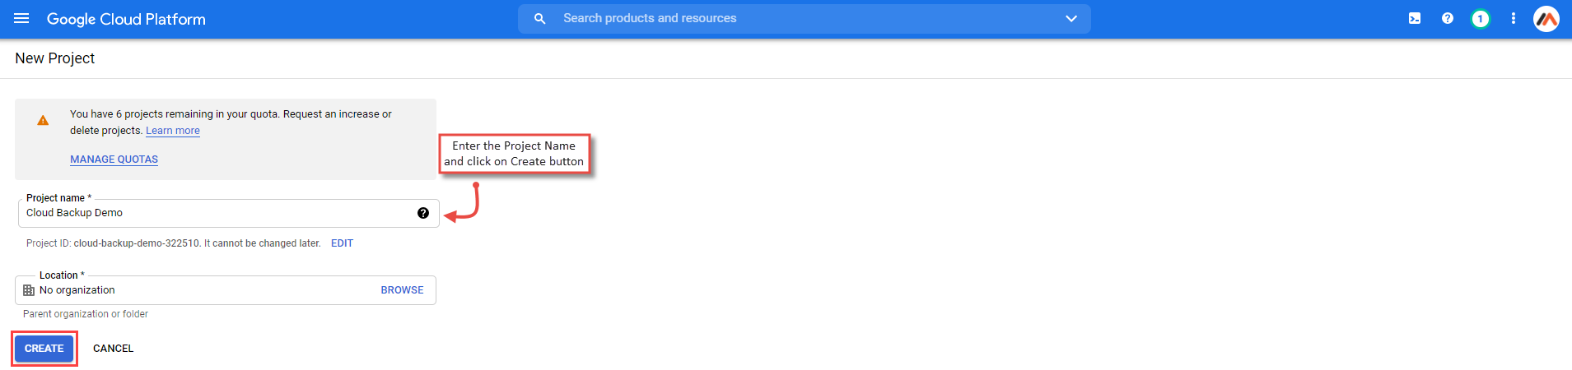Click the CREATE button
This screenshot has height=370, width=1572.
click(x=44, y=349)
